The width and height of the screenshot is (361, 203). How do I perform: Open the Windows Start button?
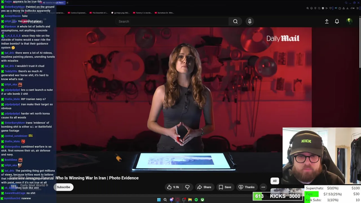(x=159, y=200)
